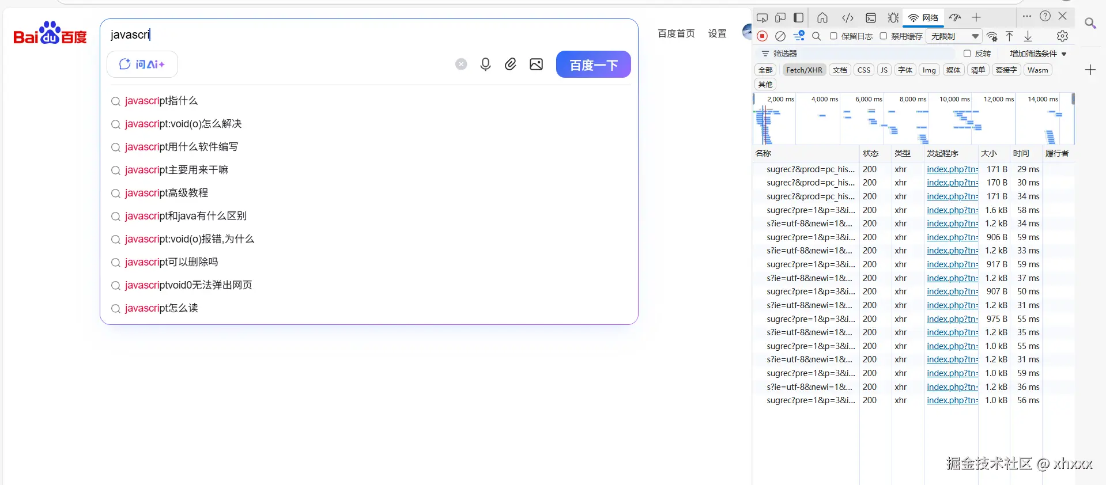Open the DevTools three-dot more menu
The width and height of the screenshot is (1106, 485).
(1027, 17)
